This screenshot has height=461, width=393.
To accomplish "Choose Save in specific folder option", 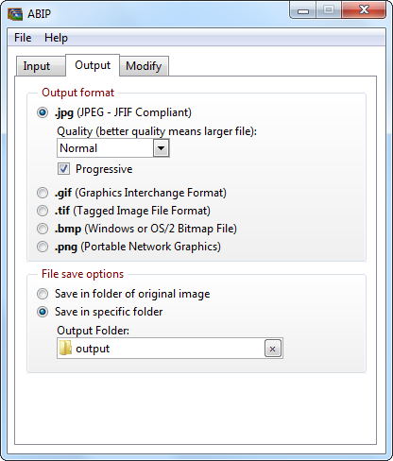I will 43,312.
